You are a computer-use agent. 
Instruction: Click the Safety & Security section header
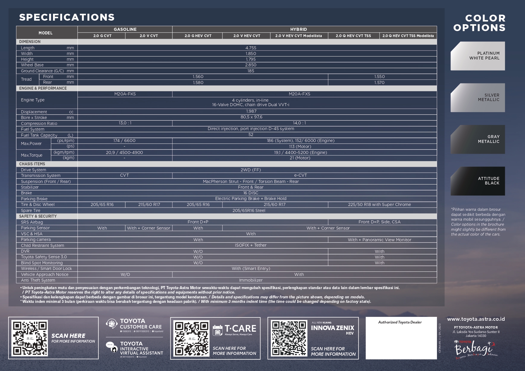coord(38,216)
